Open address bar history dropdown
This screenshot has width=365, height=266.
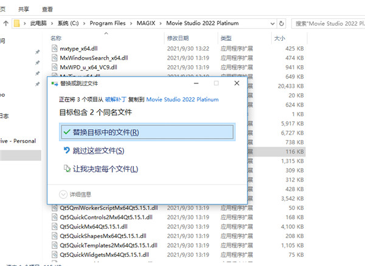pos(273,24)
